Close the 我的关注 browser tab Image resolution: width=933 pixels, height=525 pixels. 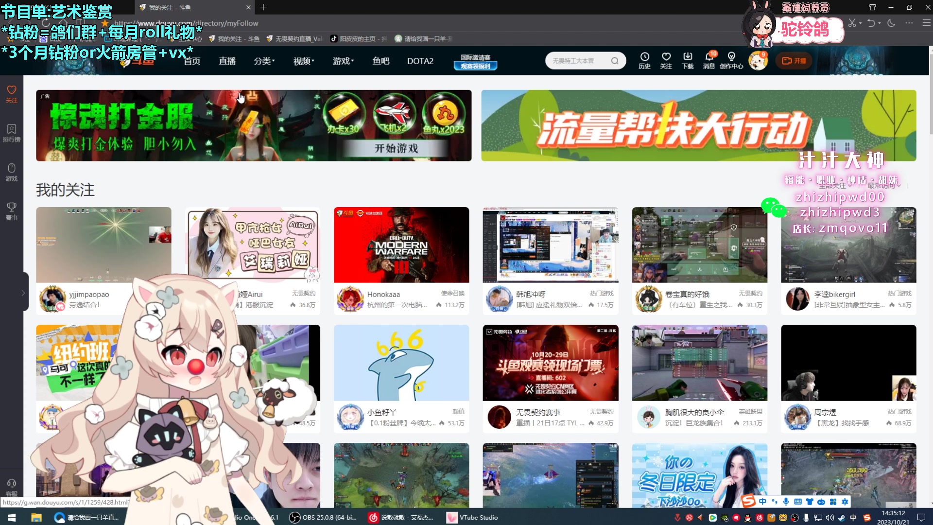[248, 7]
